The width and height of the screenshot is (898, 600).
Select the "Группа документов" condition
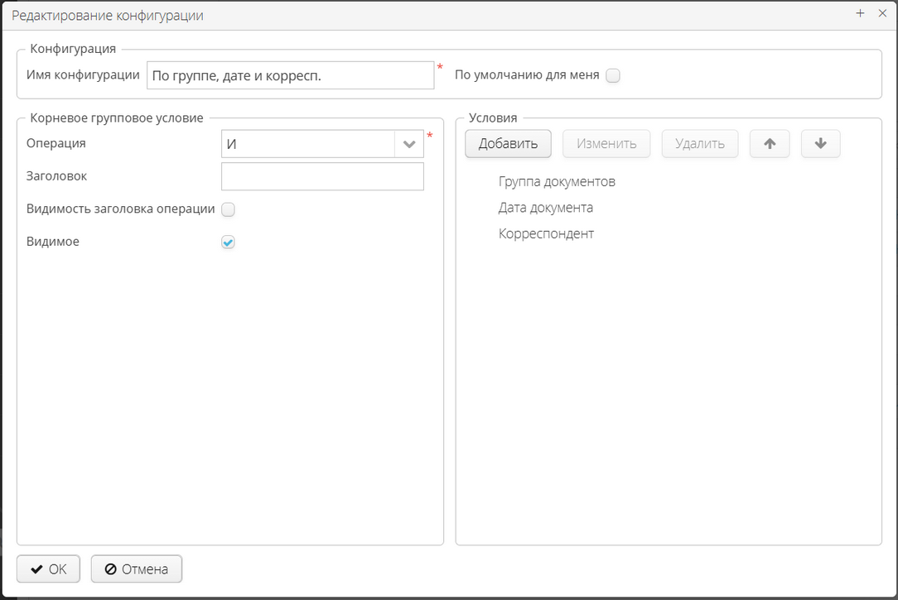(x=557, y=181)
